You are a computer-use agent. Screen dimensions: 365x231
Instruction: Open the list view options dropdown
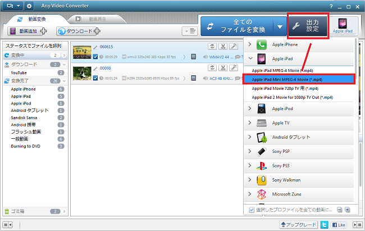pos(190,31)
